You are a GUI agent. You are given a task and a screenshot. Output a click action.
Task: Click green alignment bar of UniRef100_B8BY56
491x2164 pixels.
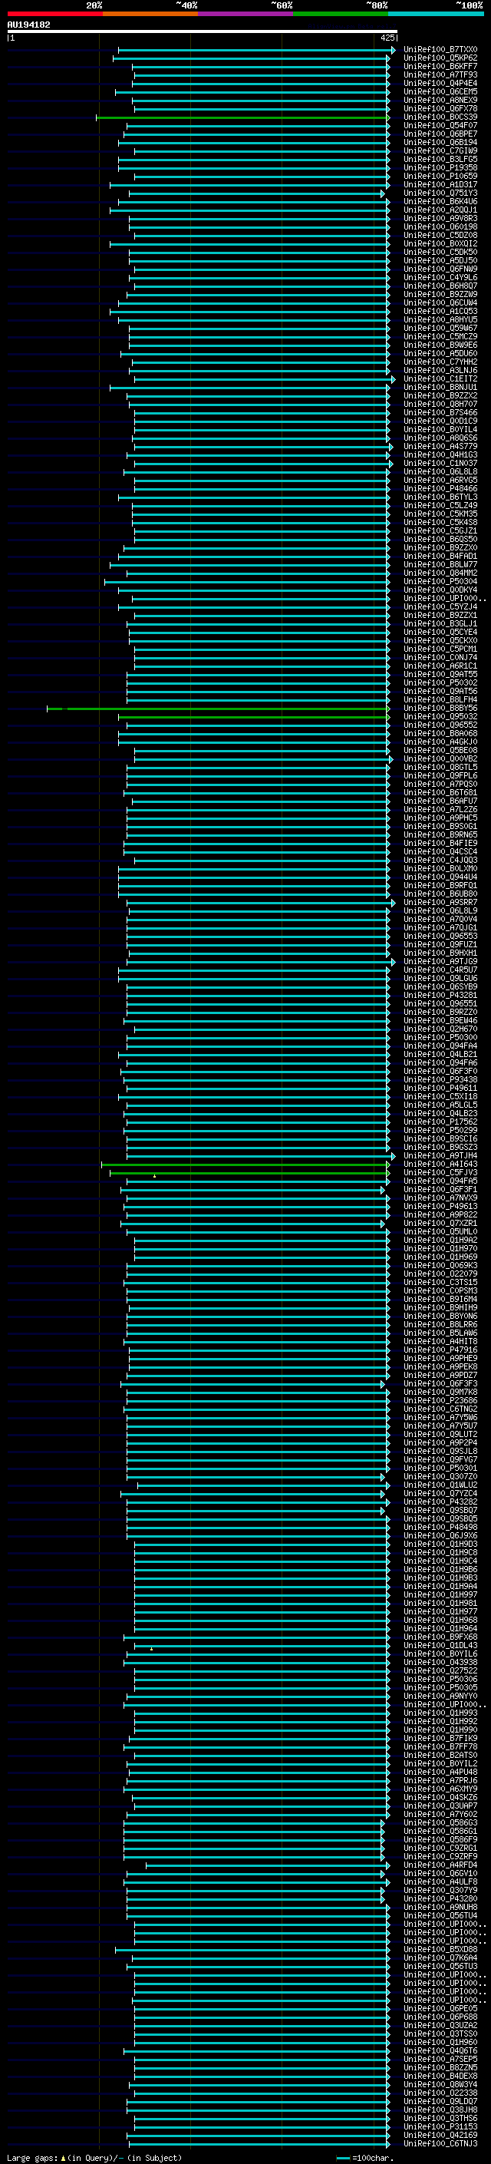[x=218, y=709]
